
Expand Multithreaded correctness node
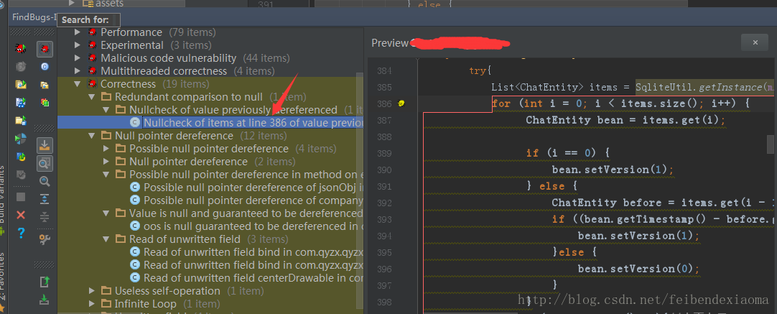click(78, 71)
